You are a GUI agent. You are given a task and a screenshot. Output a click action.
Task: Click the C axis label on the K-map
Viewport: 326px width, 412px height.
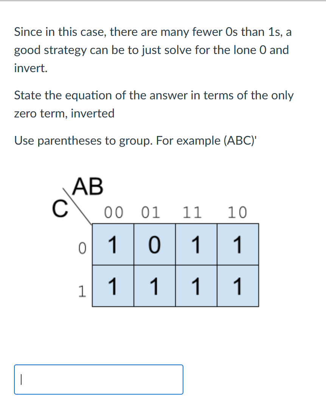(61, 208)
